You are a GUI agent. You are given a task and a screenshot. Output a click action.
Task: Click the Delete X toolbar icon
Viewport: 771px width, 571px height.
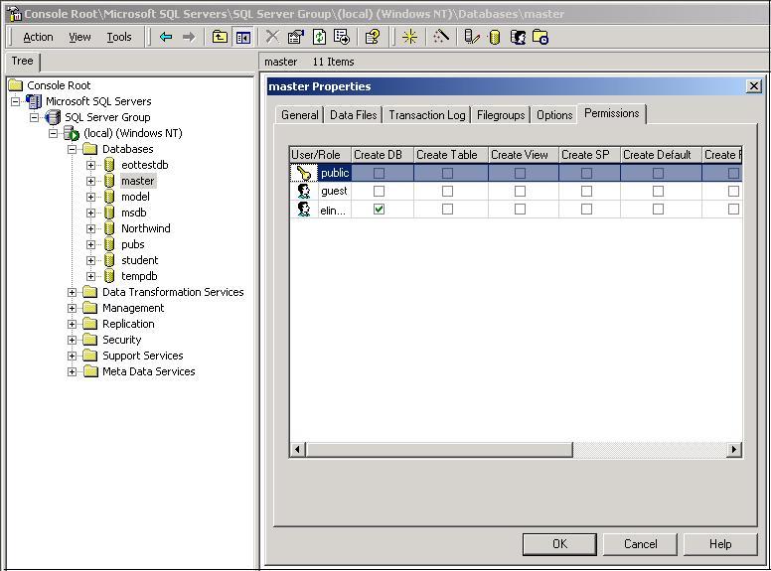coord(272,37)
